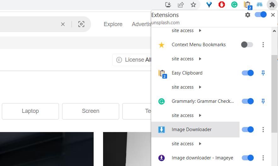Expand site access under Easy Clipboard
The width and height of the screenshot is (278, 166).
click(x=187, y=87)
